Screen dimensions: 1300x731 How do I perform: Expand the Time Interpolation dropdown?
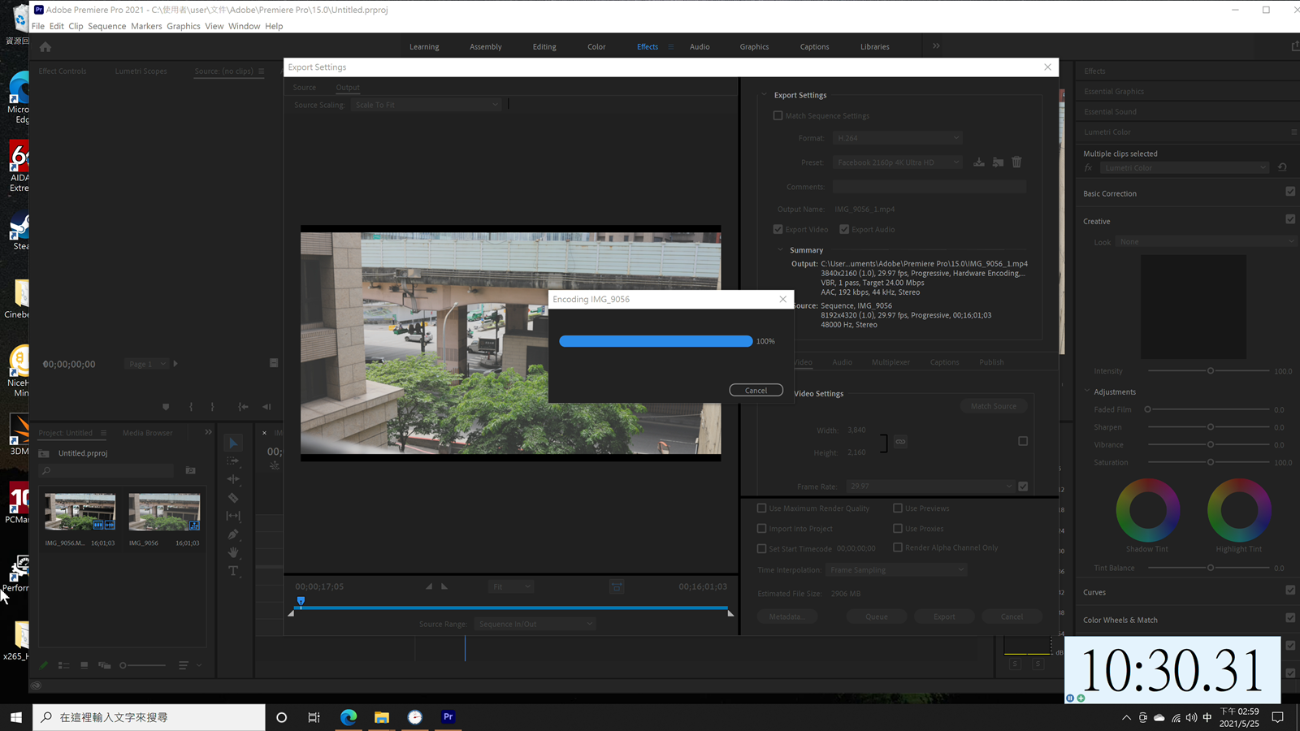tap(896, 569)
